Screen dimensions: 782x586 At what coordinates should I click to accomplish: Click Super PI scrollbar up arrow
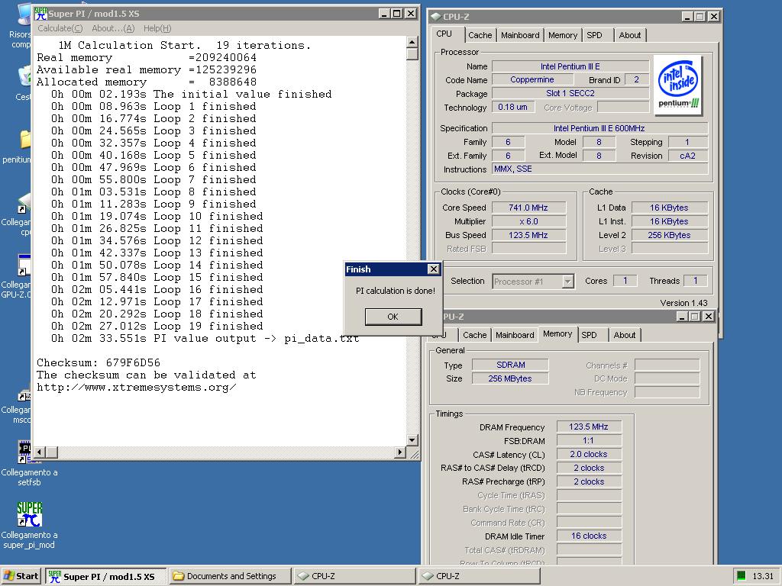point(412,42)
